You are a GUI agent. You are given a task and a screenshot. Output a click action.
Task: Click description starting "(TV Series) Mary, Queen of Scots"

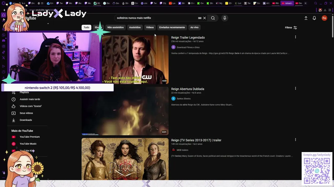tap(232, 156)
